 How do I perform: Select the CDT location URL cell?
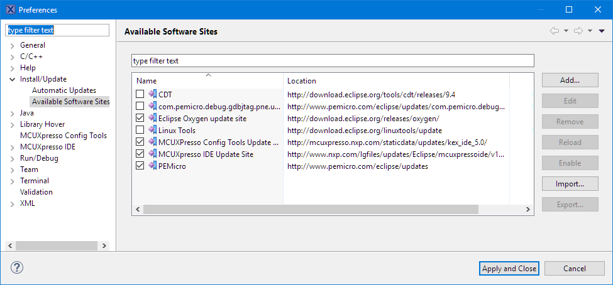pyautogui.click(x=371, y=94)
